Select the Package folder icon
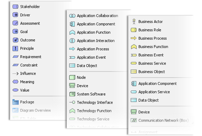Image resolution: width=202 pixels, height=136 pixels. (x=15, y=102)
